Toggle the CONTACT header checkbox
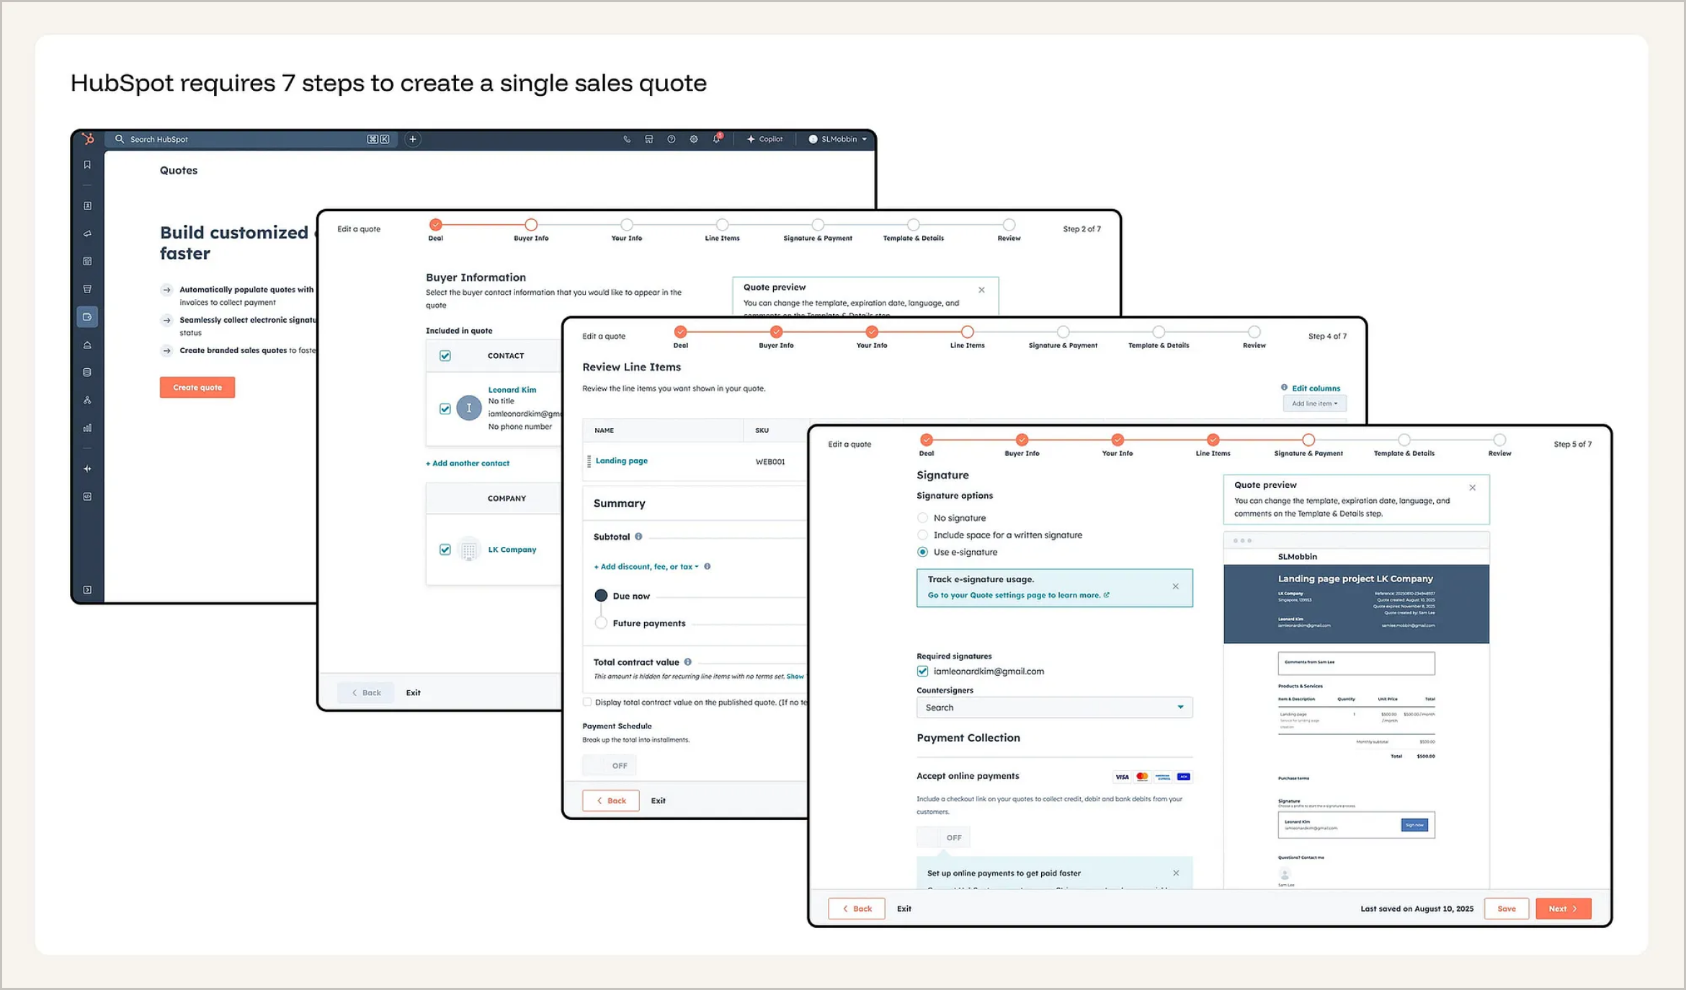 pyautogui.click(x=445, y=356)
